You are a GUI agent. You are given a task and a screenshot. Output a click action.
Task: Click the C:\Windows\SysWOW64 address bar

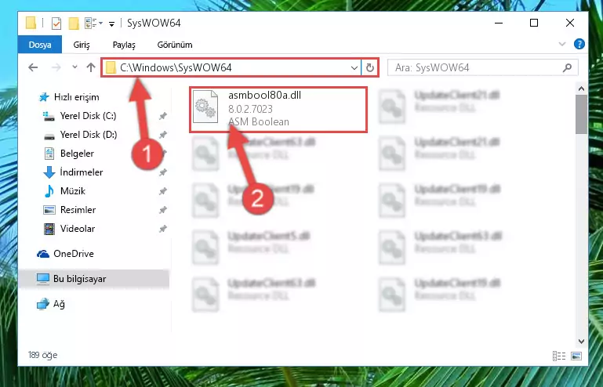click(x=231, y=67)
